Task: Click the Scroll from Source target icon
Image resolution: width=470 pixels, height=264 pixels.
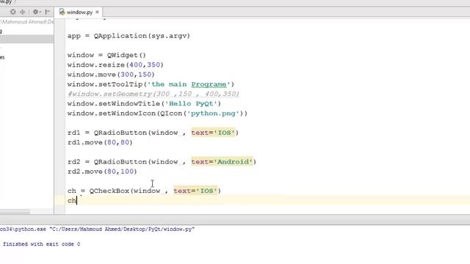Action: pyautogui.click(x=13, y=12)
